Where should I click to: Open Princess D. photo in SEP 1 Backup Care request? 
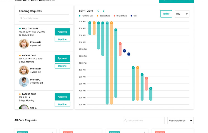24,70
